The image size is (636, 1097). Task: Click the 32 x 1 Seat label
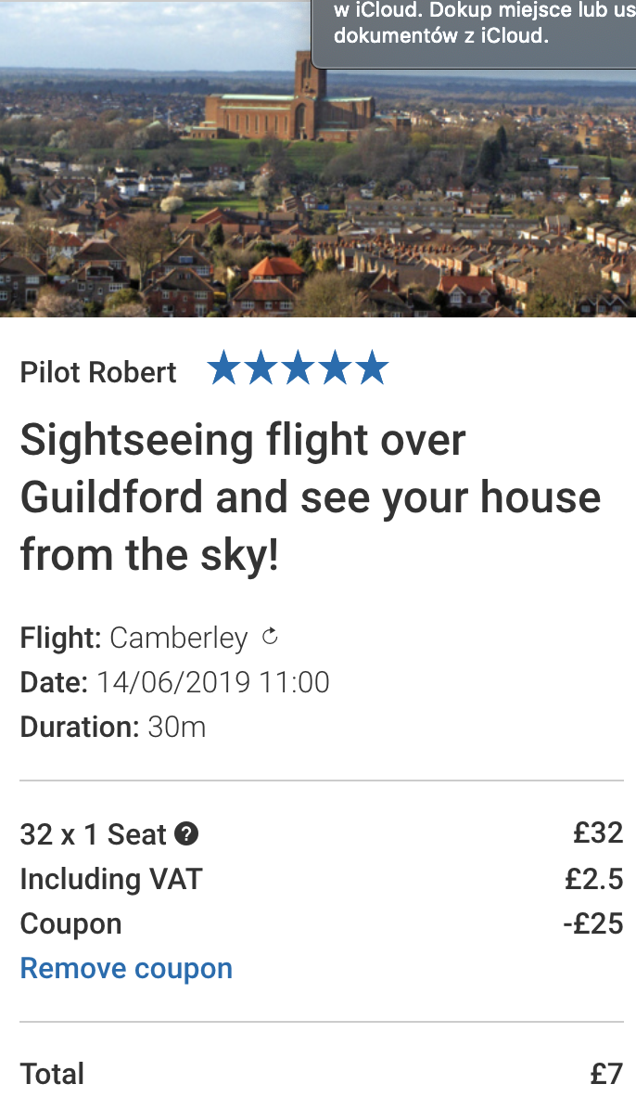pos(94,834)
